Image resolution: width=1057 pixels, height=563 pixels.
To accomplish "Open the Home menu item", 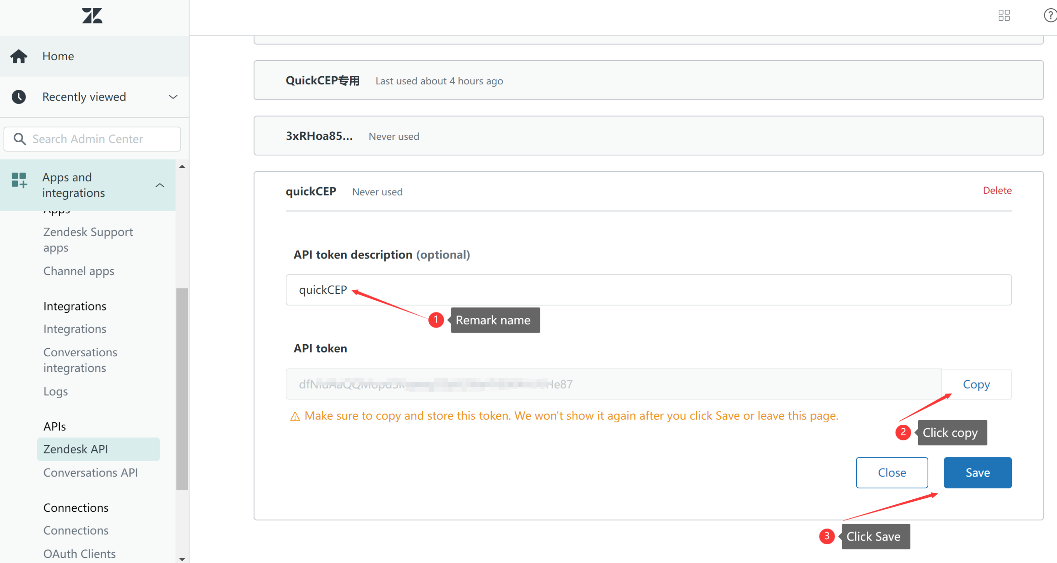I will [x=94, y=56].
